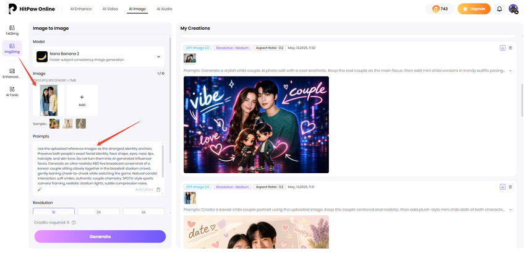The image size is (528, 253).
Task: Download the 11:31 kawaii chibi creation
Action: (503, 187)
